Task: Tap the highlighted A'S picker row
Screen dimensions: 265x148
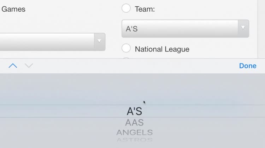Action: pos(134,111)
